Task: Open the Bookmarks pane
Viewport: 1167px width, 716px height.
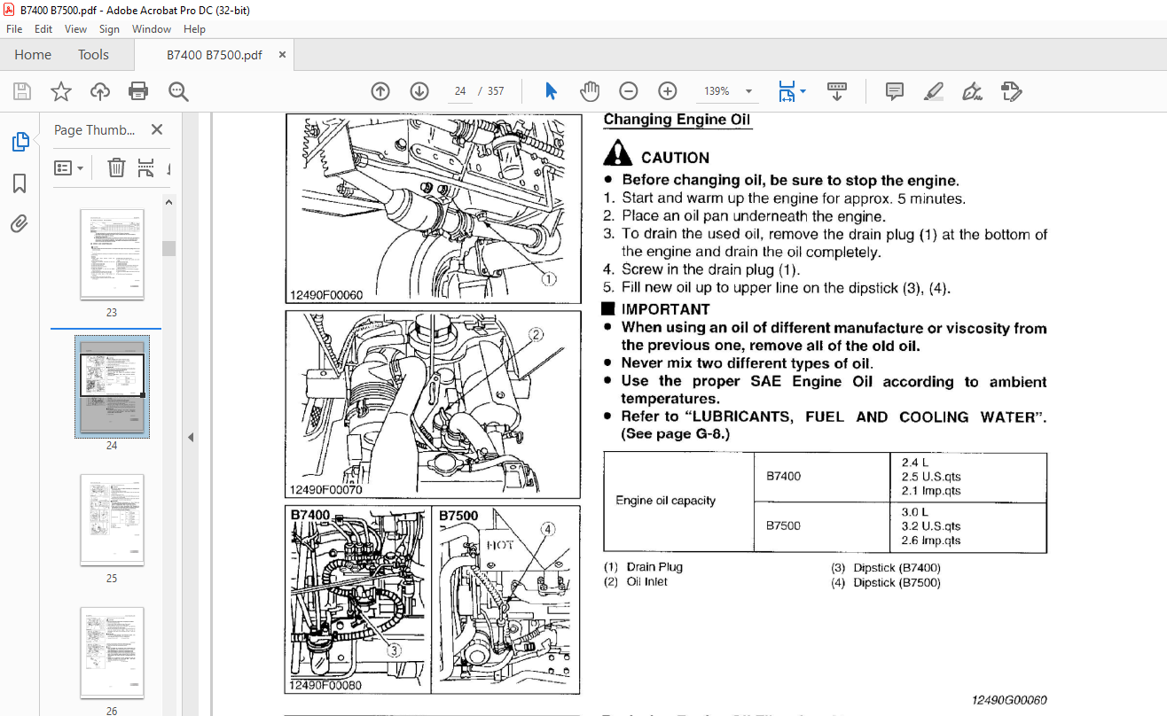Action: point(20,183)
